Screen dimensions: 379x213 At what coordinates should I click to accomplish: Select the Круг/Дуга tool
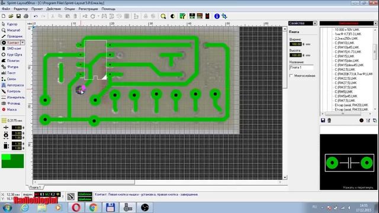[x=12, y=54]
